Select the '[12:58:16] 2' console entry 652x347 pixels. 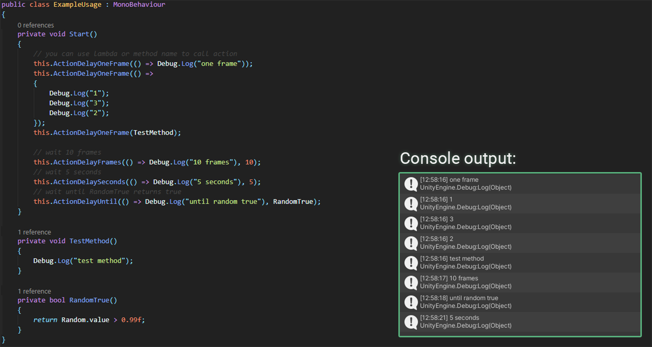pyautogui.click(x=520, y=243)
